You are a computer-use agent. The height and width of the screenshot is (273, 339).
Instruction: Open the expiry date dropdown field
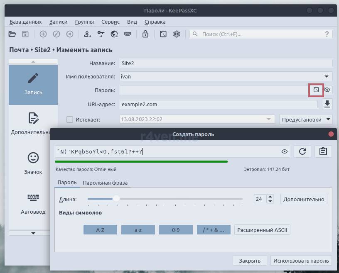268,119
